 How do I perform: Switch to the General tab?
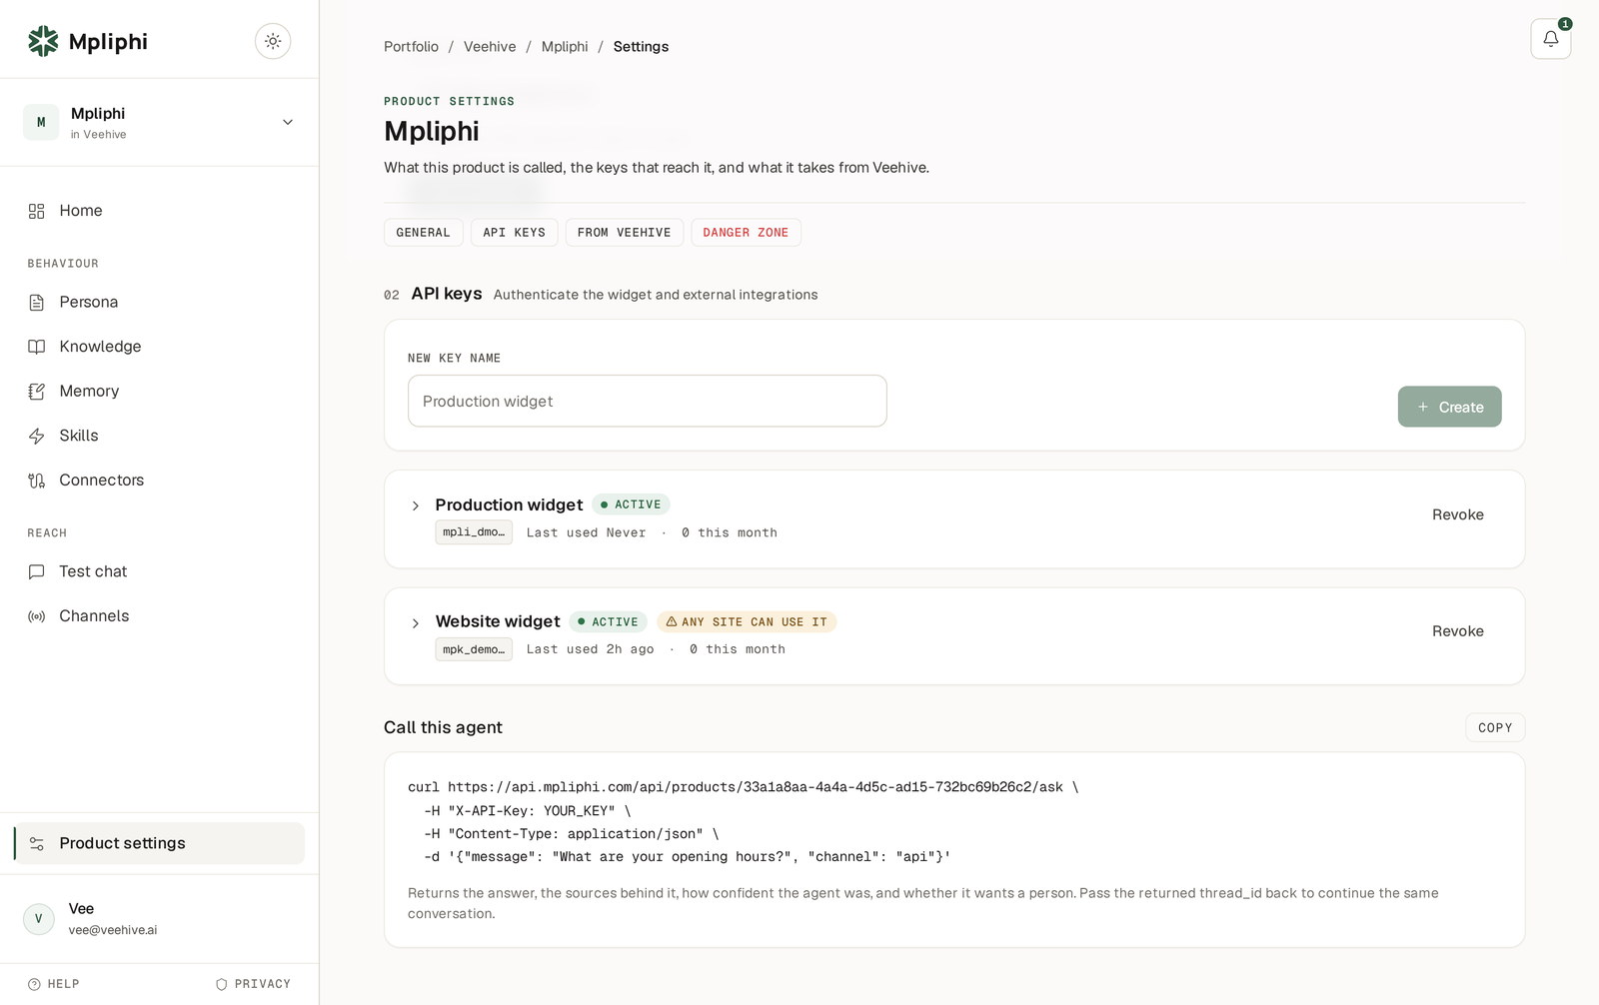pos(424,233)
